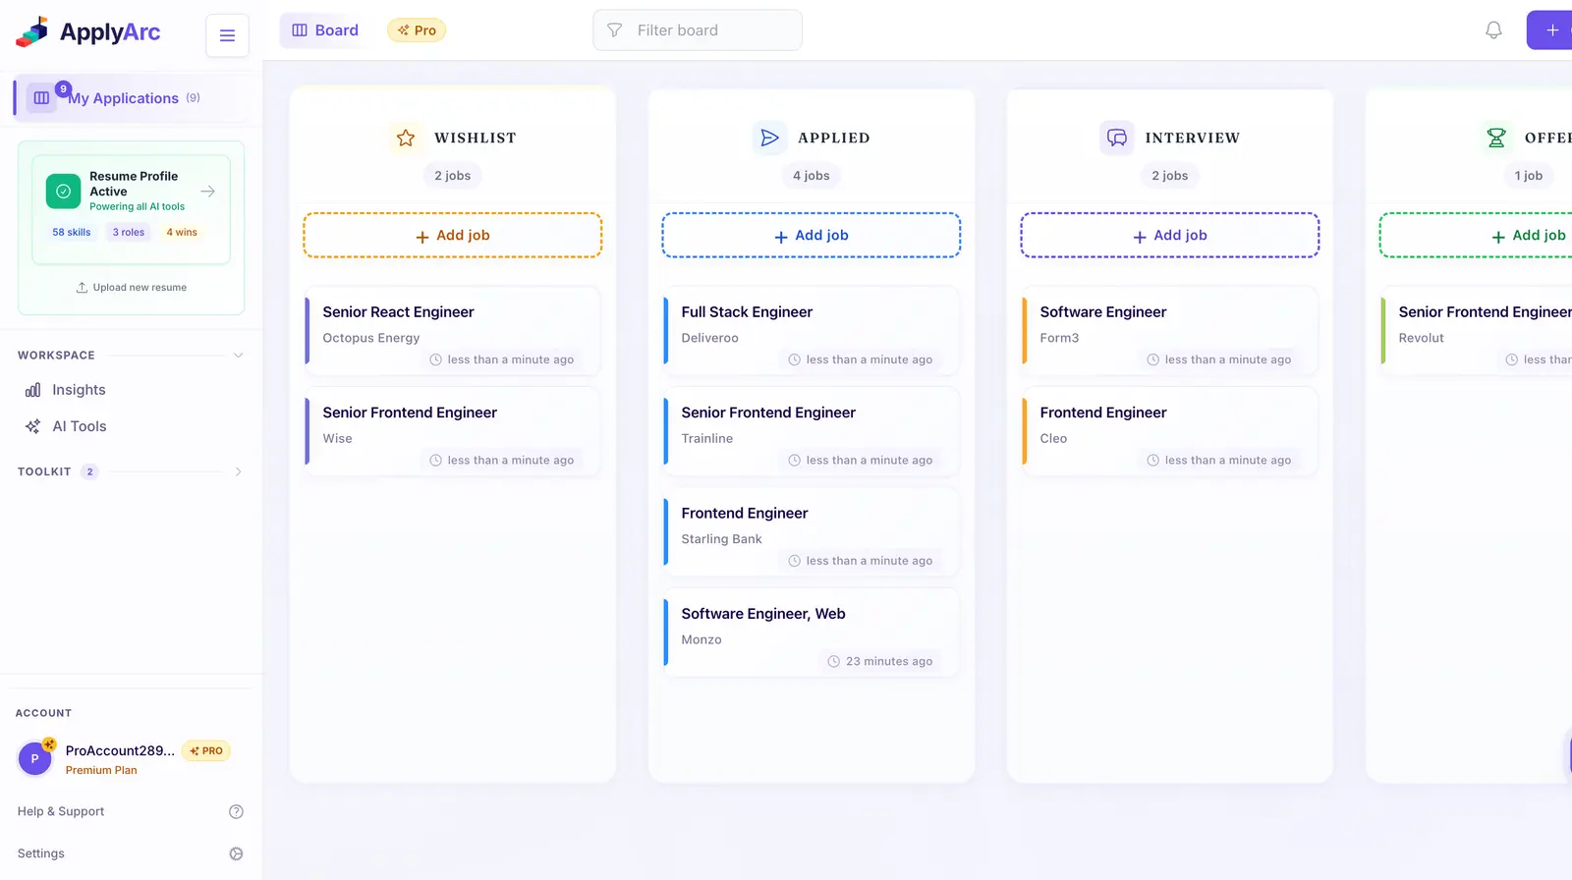Open AI Tools in sidebar
Viewport: 1572px width, 880px height.
coord(80,426)
